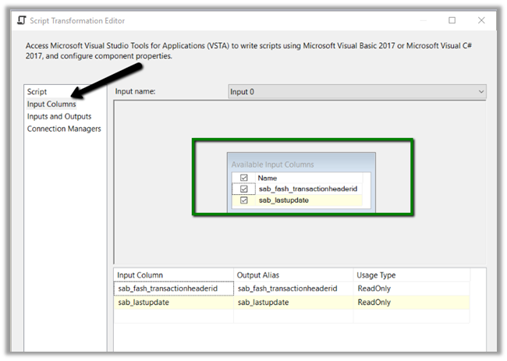Maximize the Script Transformation Editor window
This screenshot has height=361, width=507.
coord(453,21)
